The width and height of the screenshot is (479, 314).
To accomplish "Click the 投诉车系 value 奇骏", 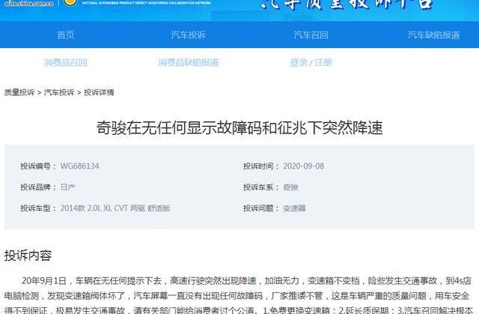I will click(x=290, y=187).
